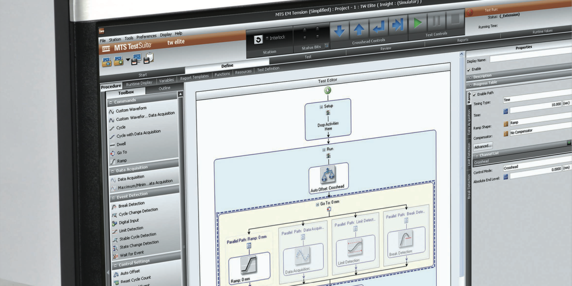Select the Wait for Event icon
Viewport: 572px width, 286px height.
point(116,256)
